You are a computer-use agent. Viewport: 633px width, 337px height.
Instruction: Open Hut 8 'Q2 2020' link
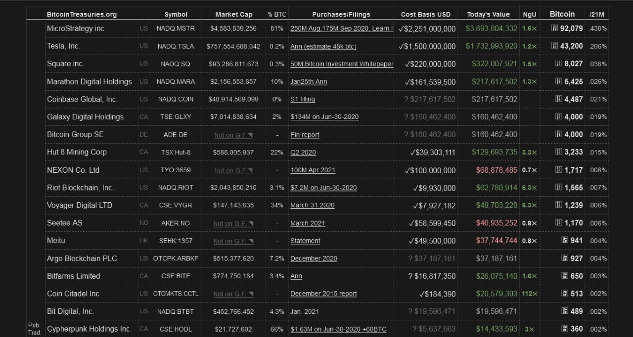point(303,152)
